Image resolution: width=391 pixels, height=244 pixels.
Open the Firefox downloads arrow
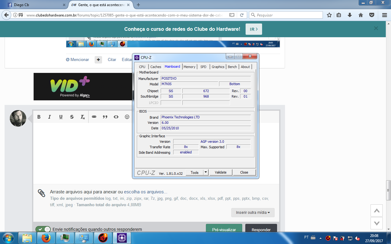tap(350, 15)
